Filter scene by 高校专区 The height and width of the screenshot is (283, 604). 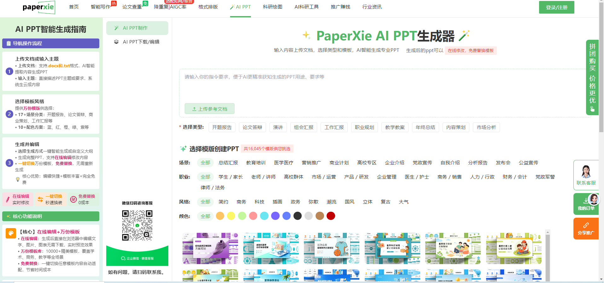pyautogui.click(x=367, y=163)
